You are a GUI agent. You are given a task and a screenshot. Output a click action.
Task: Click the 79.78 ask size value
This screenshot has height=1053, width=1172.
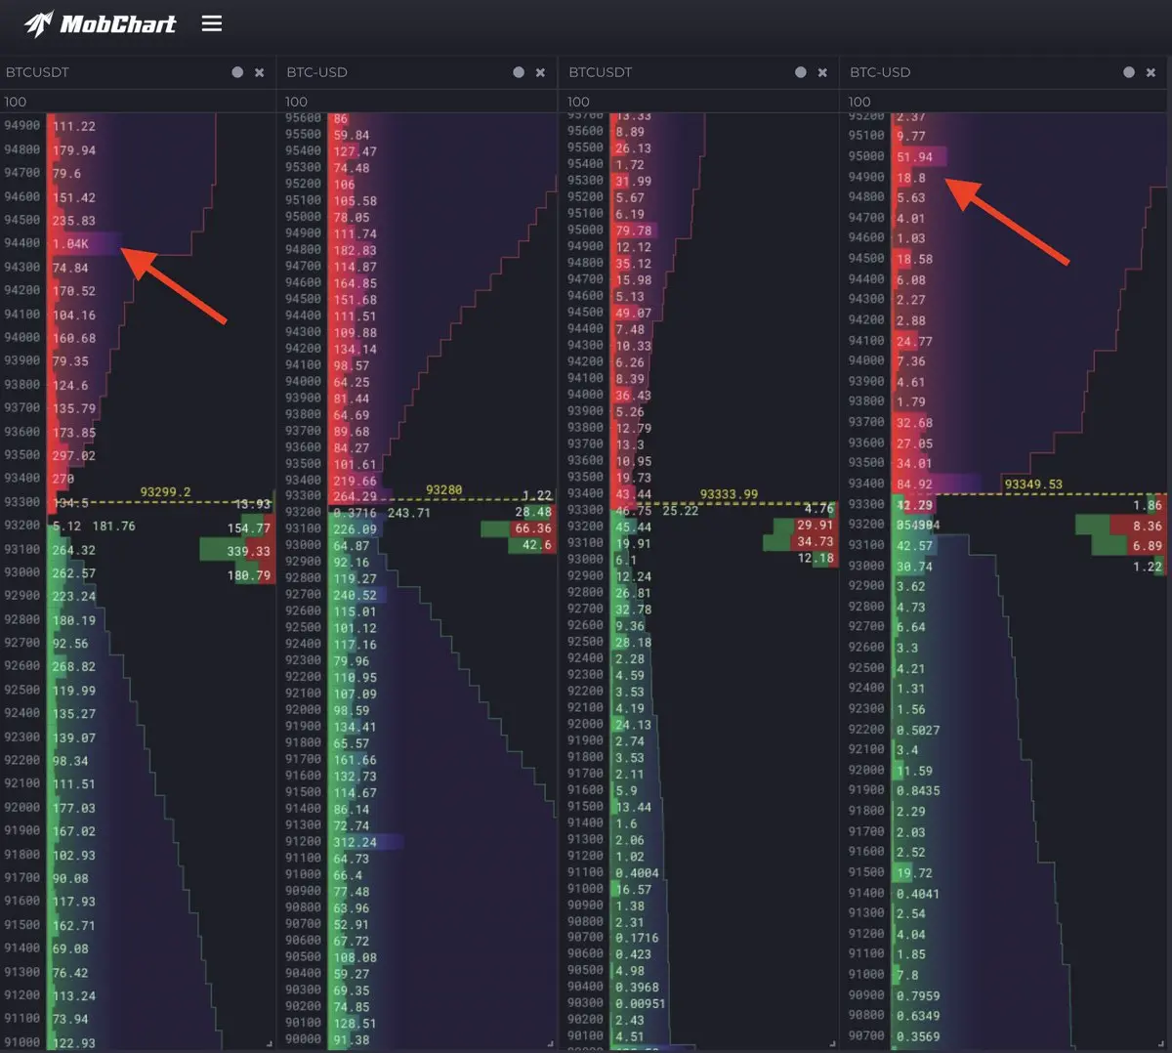pos(633,232)
